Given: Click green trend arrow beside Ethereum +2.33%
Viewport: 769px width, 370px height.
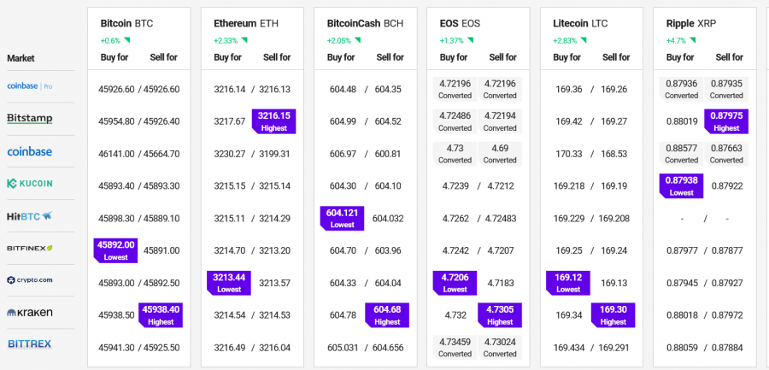Looking at the screenshot, I should tap(244, 40).
